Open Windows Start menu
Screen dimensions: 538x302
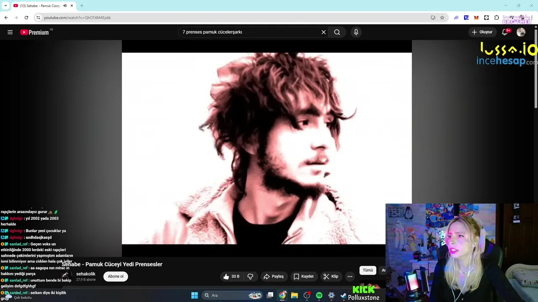(195, 295)
